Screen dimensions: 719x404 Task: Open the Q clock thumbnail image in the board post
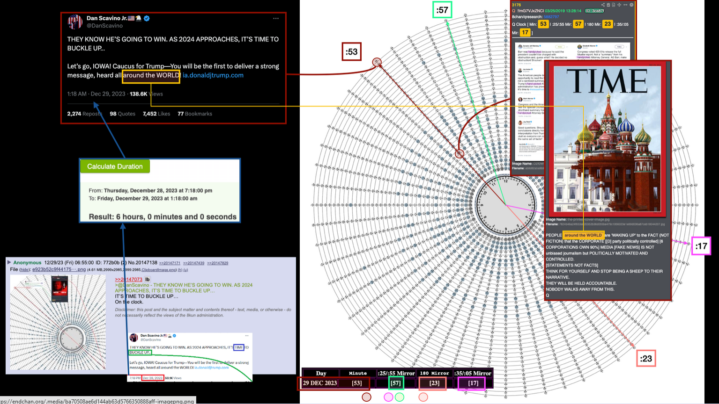pyautogui.click(x=58, y=322)
